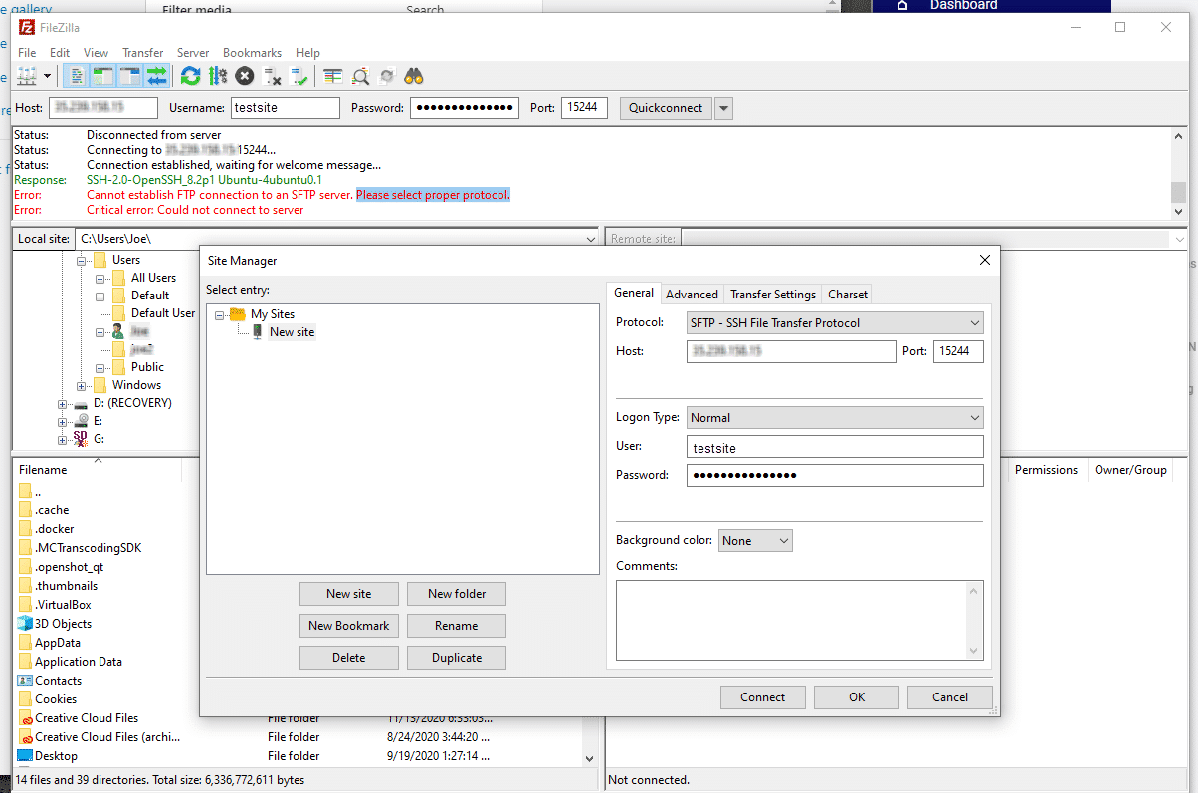Open the Protocol dropdown in Site Manager
Image resolution: width=1198 pixels, height=793 pixels.
tap(836, 322)
